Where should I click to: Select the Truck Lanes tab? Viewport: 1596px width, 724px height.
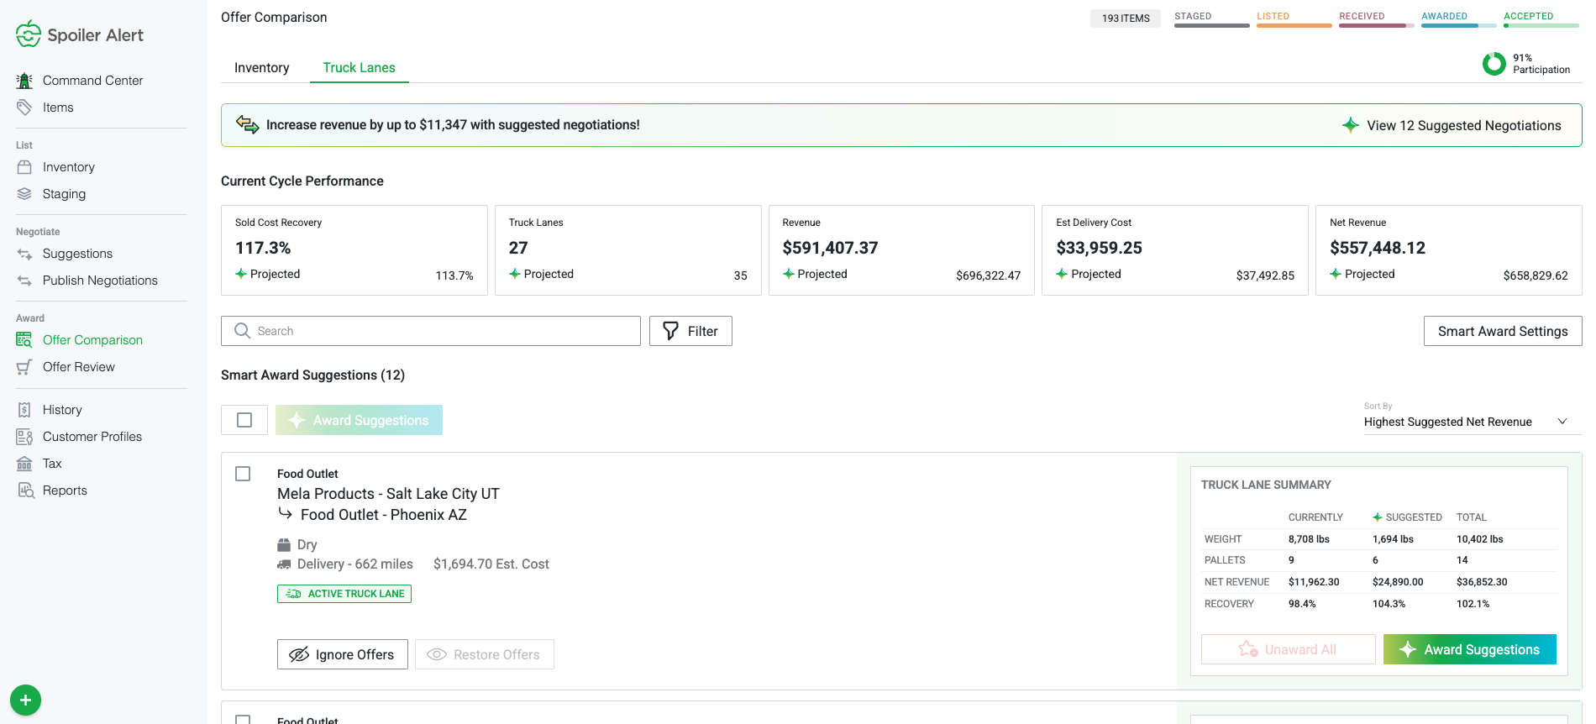tap(359, 68)
